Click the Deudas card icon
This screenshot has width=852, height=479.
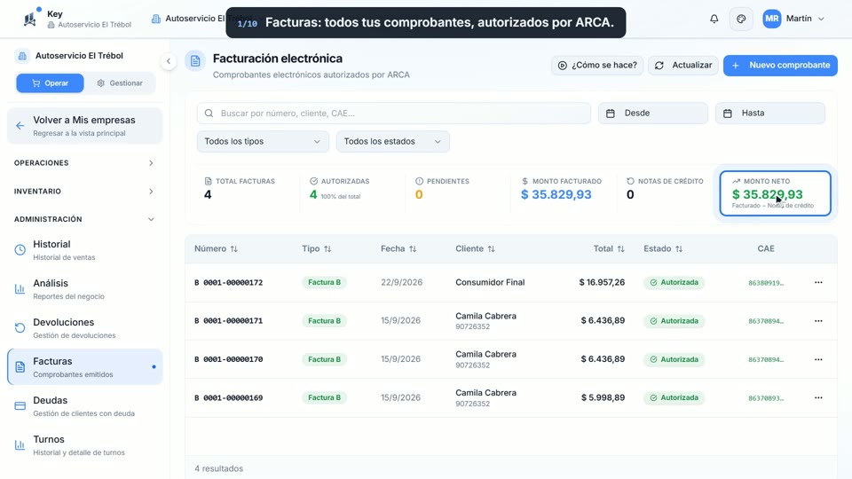point(20,406)
